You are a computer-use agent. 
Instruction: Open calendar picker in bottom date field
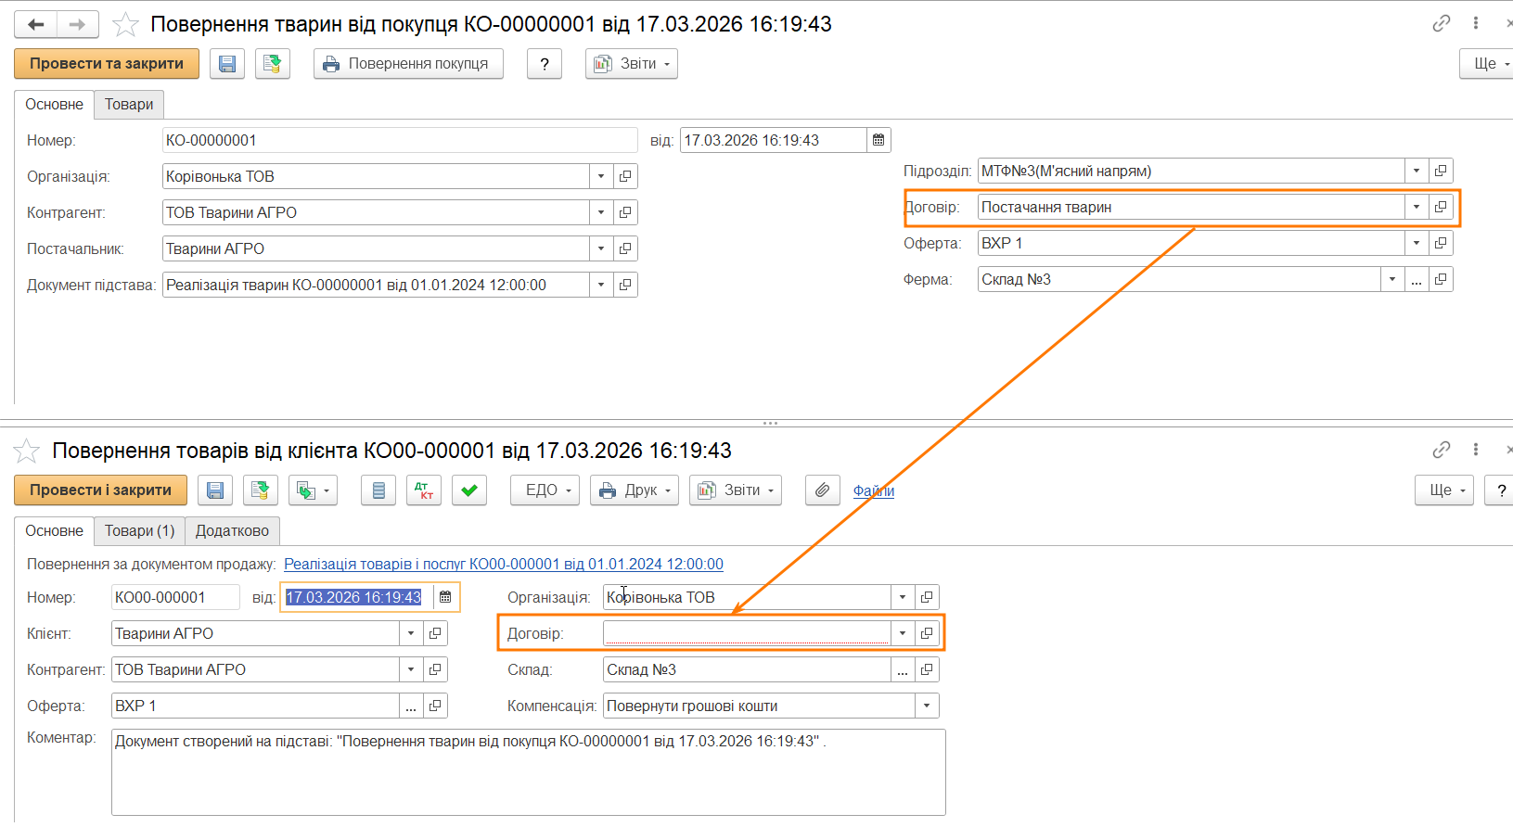tap(445, 597)
